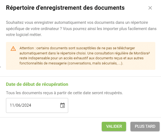The image size is (161, 134).
Task: Select the year "2024" in the date
Action: coord(27,105)
